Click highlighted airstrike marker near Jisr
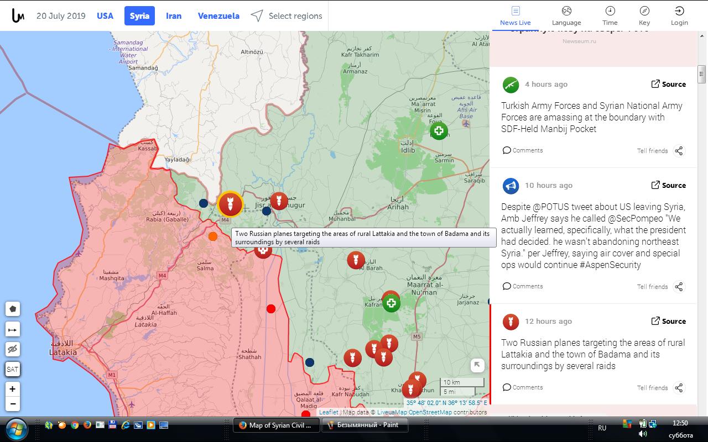Screen dimensions: 708x442 coord(230,204)
